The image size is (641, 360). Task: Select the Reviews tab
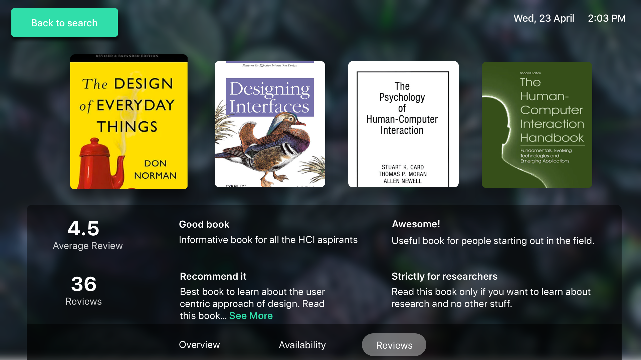[x=394, y=345]
